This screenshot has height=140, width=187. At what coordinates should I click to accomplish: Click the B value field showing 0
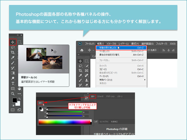[x=86, y=116]
